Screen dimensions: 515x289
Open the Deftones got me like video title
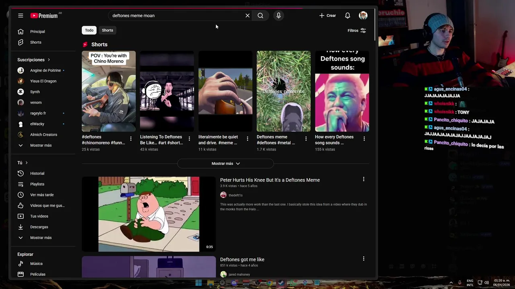pos(242,260)
